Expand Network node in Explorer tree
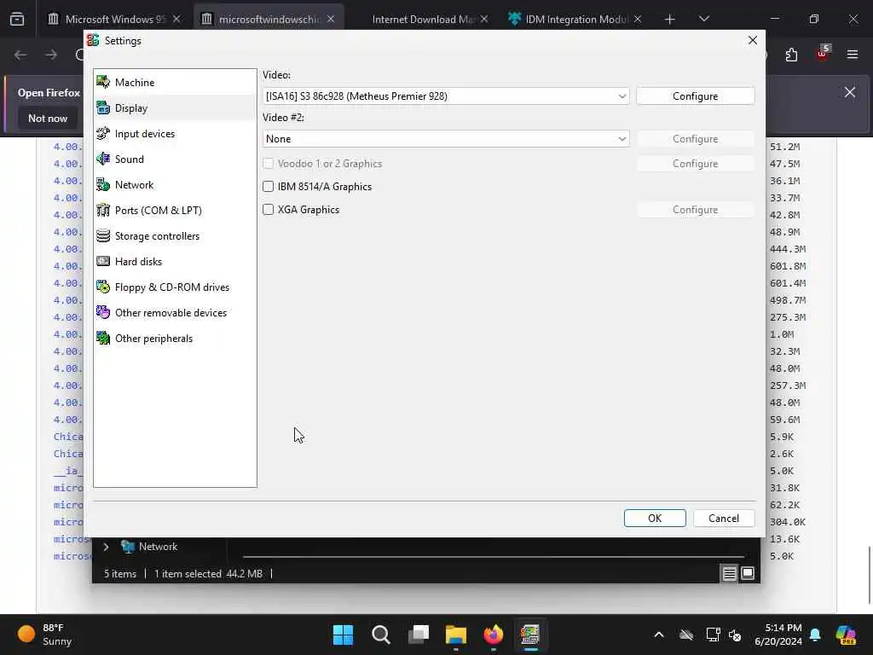Viewport: 873px width, 655px height. click(106, 547)
